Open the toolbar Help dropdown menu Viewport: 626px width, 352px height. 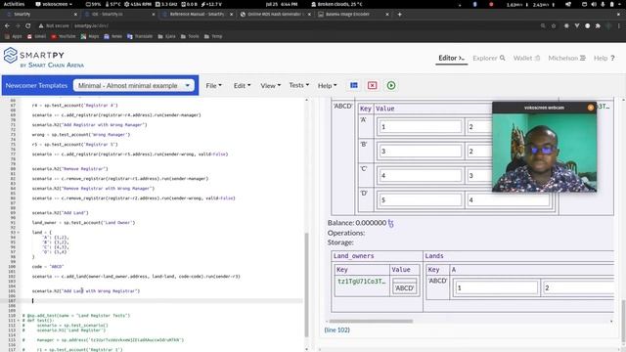[327, 85]
